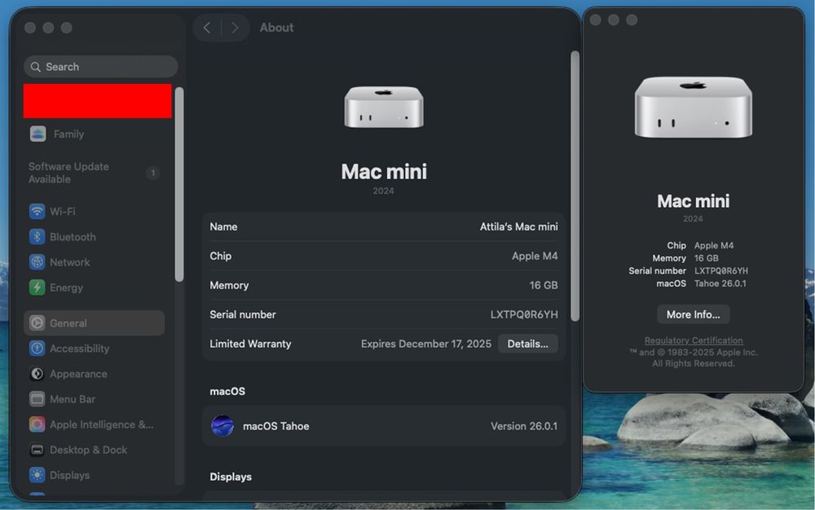This screenshot has width=815, height=510.
Task: Click the Mac mini image in Settings
Action: click(384, 108)
